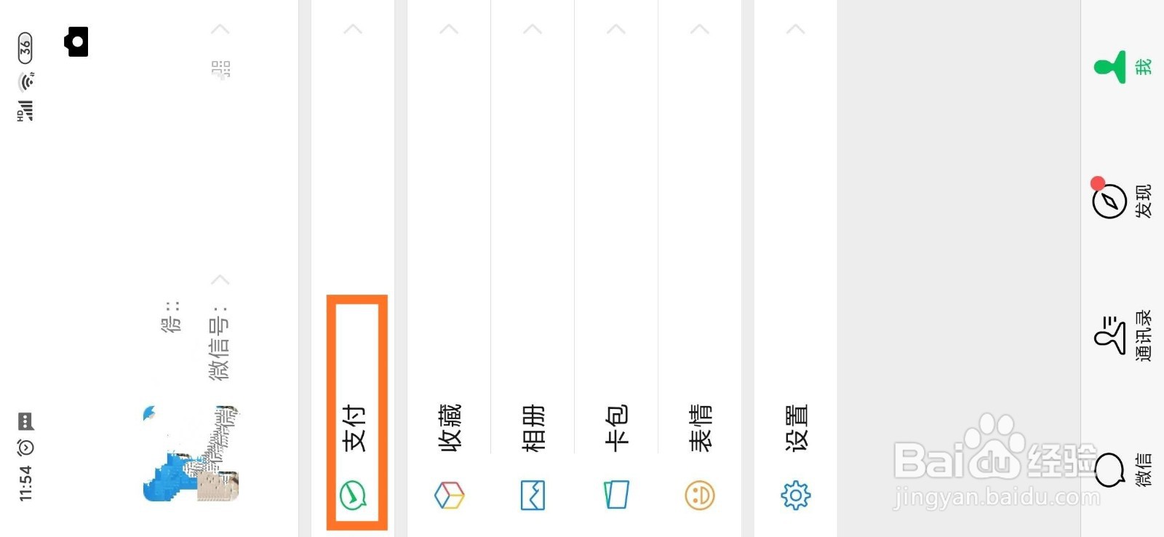Tap the colorful cube 收藏 icon

click(x=449, y=496)
